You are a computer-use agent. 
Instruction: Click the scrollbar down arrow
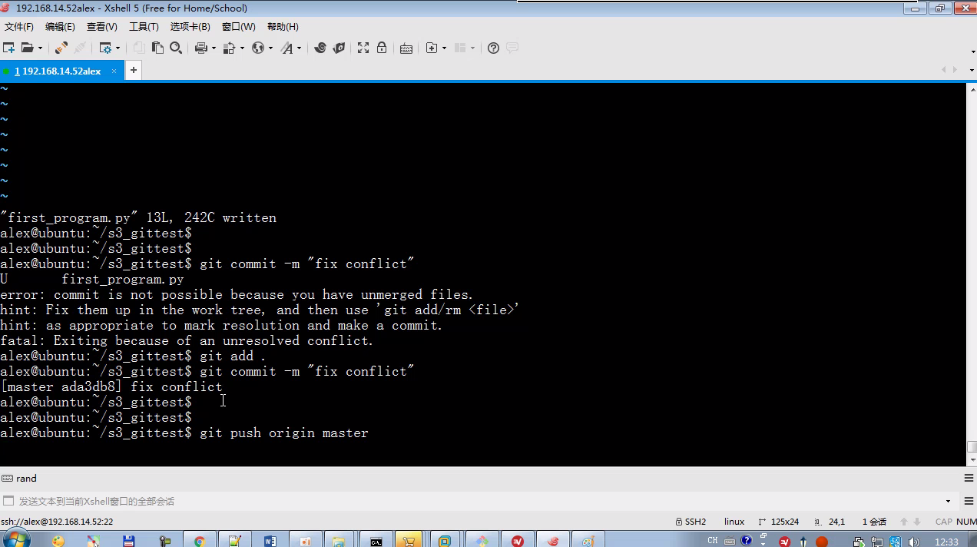[972, 459]
